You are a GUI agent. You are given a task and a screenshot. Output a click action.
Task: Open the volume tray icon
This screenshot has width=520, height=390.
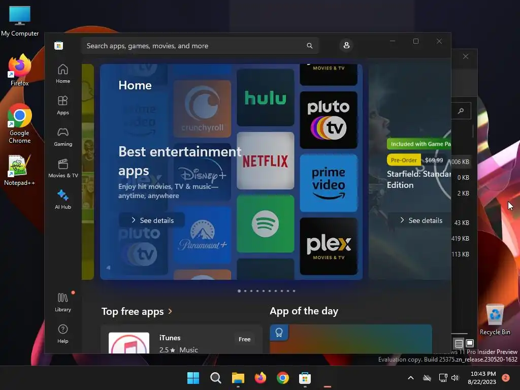(x=455, y=378)
